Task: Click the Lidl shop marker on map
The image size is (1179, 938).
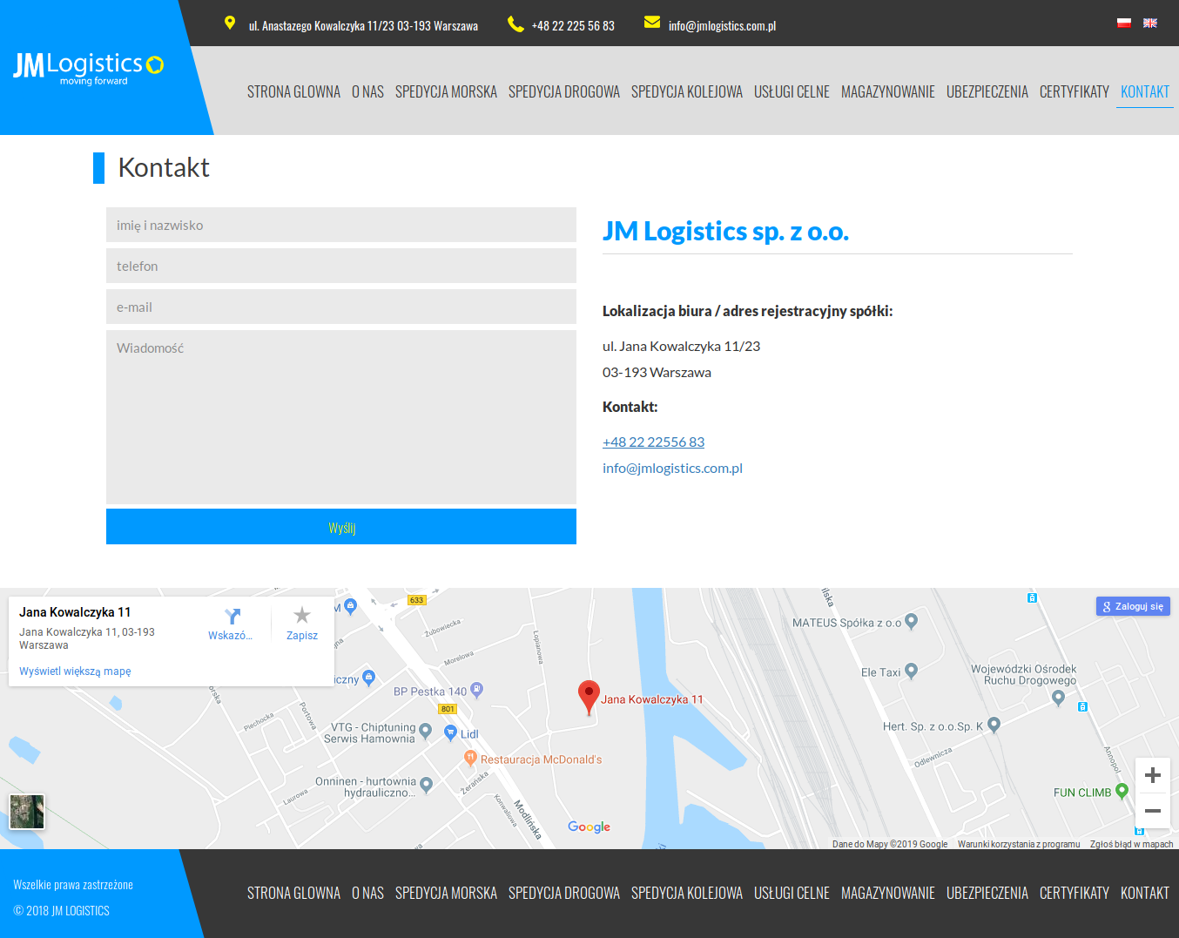Action: (x=450, y=733)
